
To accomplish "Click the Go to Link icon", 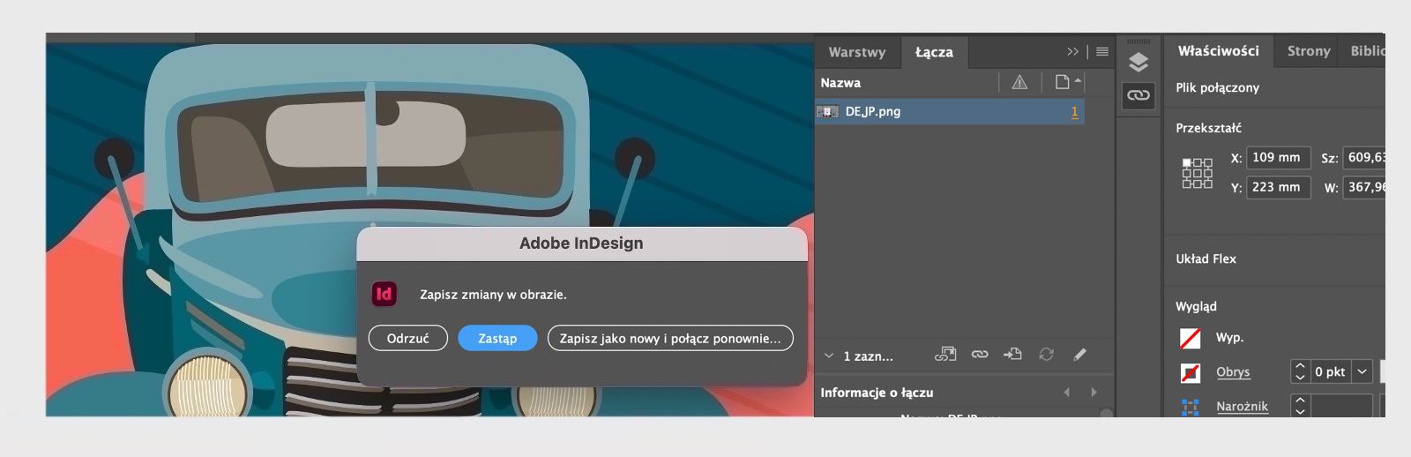I will point(1012,354).
